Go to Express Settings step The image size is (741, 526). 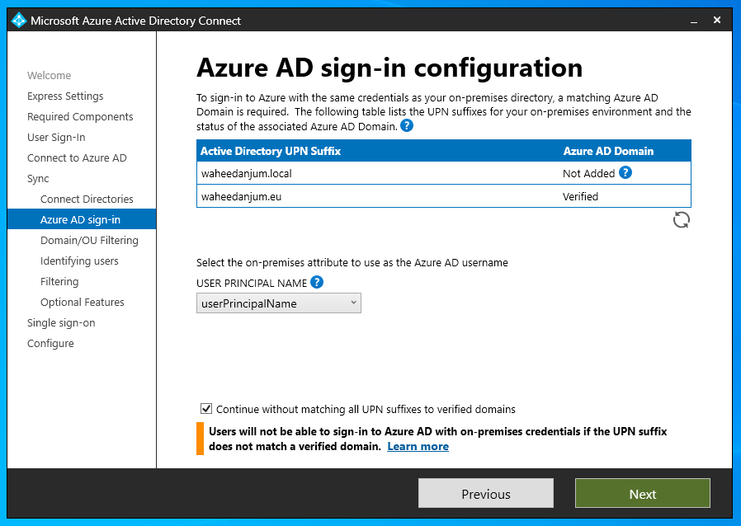[65, 96]
